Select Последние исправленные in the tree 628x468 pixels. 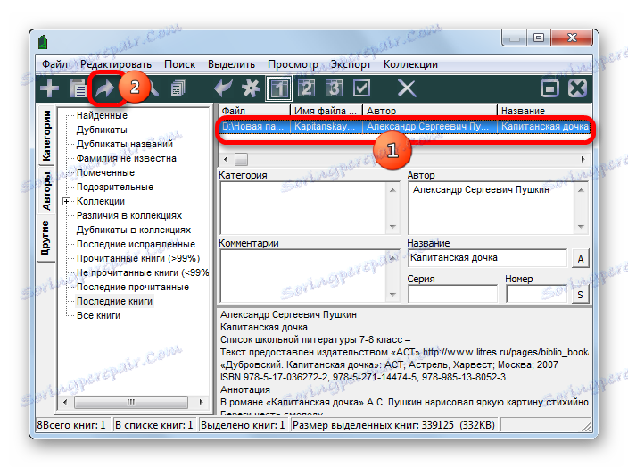coord(136,244)
